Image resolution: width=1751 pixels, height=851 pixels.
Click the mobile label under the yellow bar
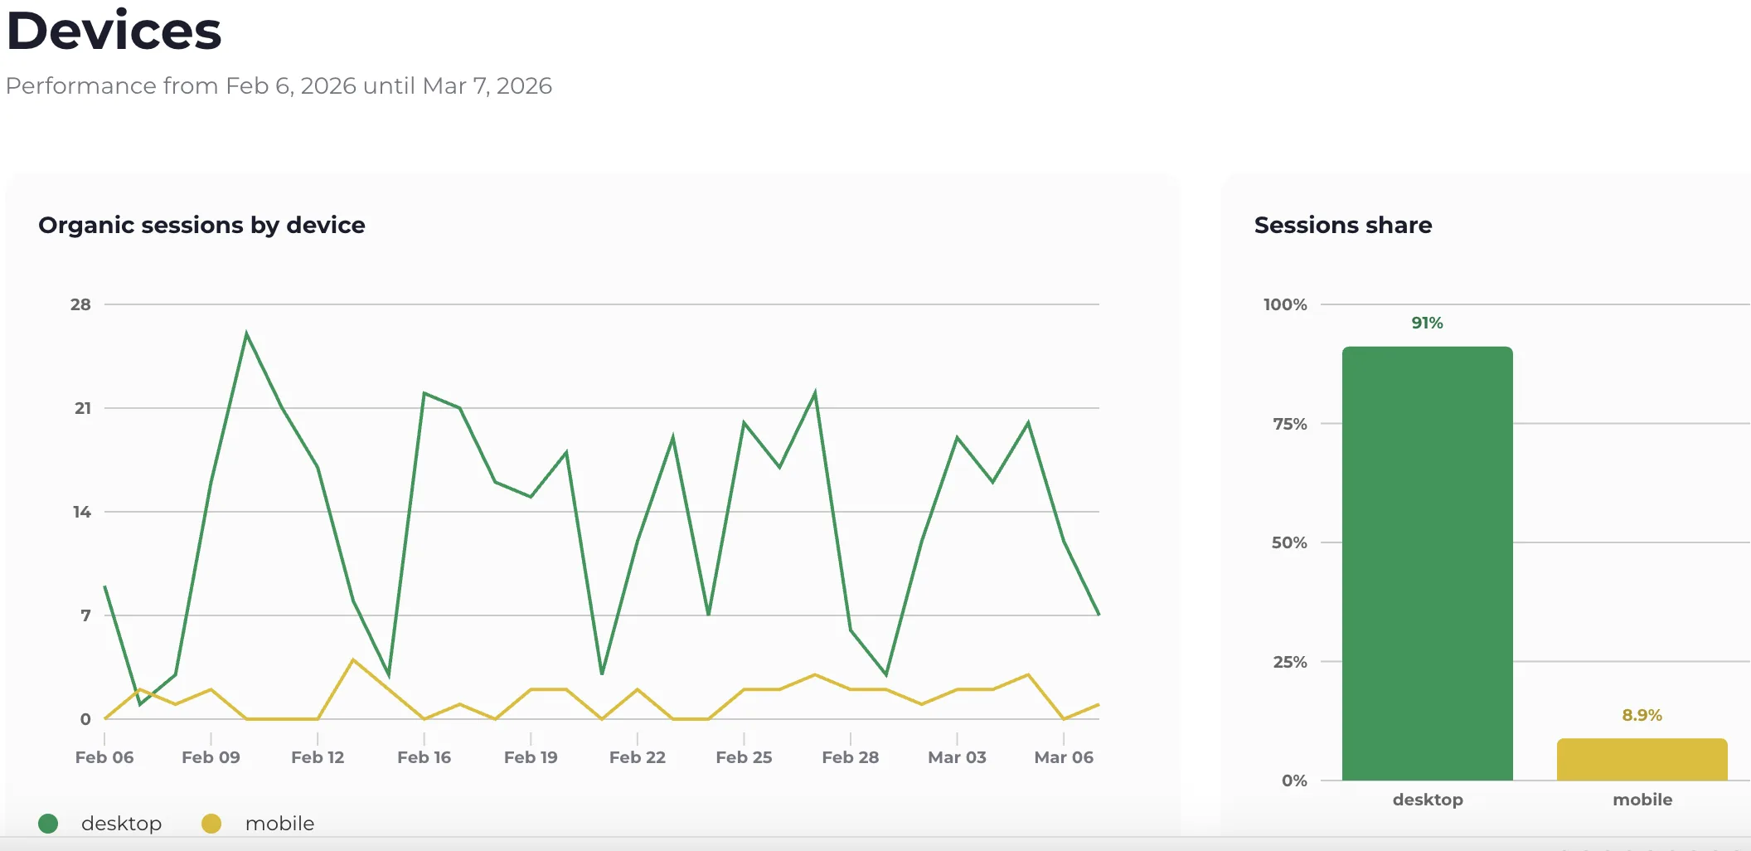(x=1642, y=800)
